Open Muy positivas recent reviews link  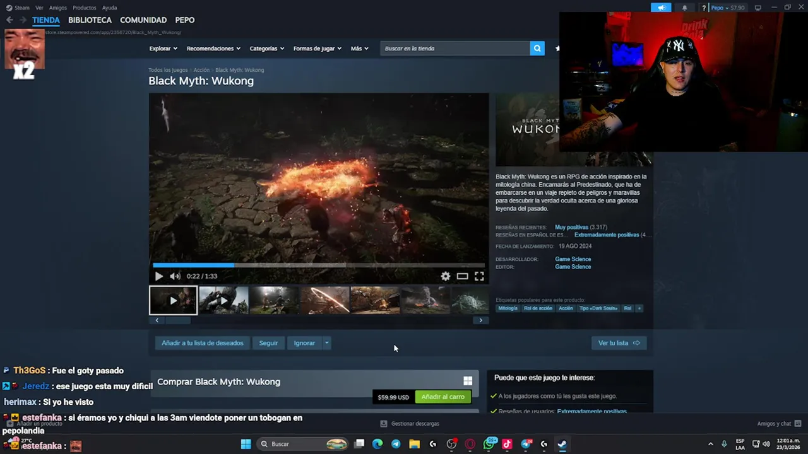(x=571, y=227)
